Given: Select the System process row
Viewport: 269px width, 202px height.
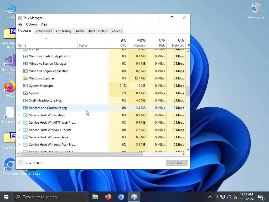Looking at the screenshot, I should coord(101,93).
